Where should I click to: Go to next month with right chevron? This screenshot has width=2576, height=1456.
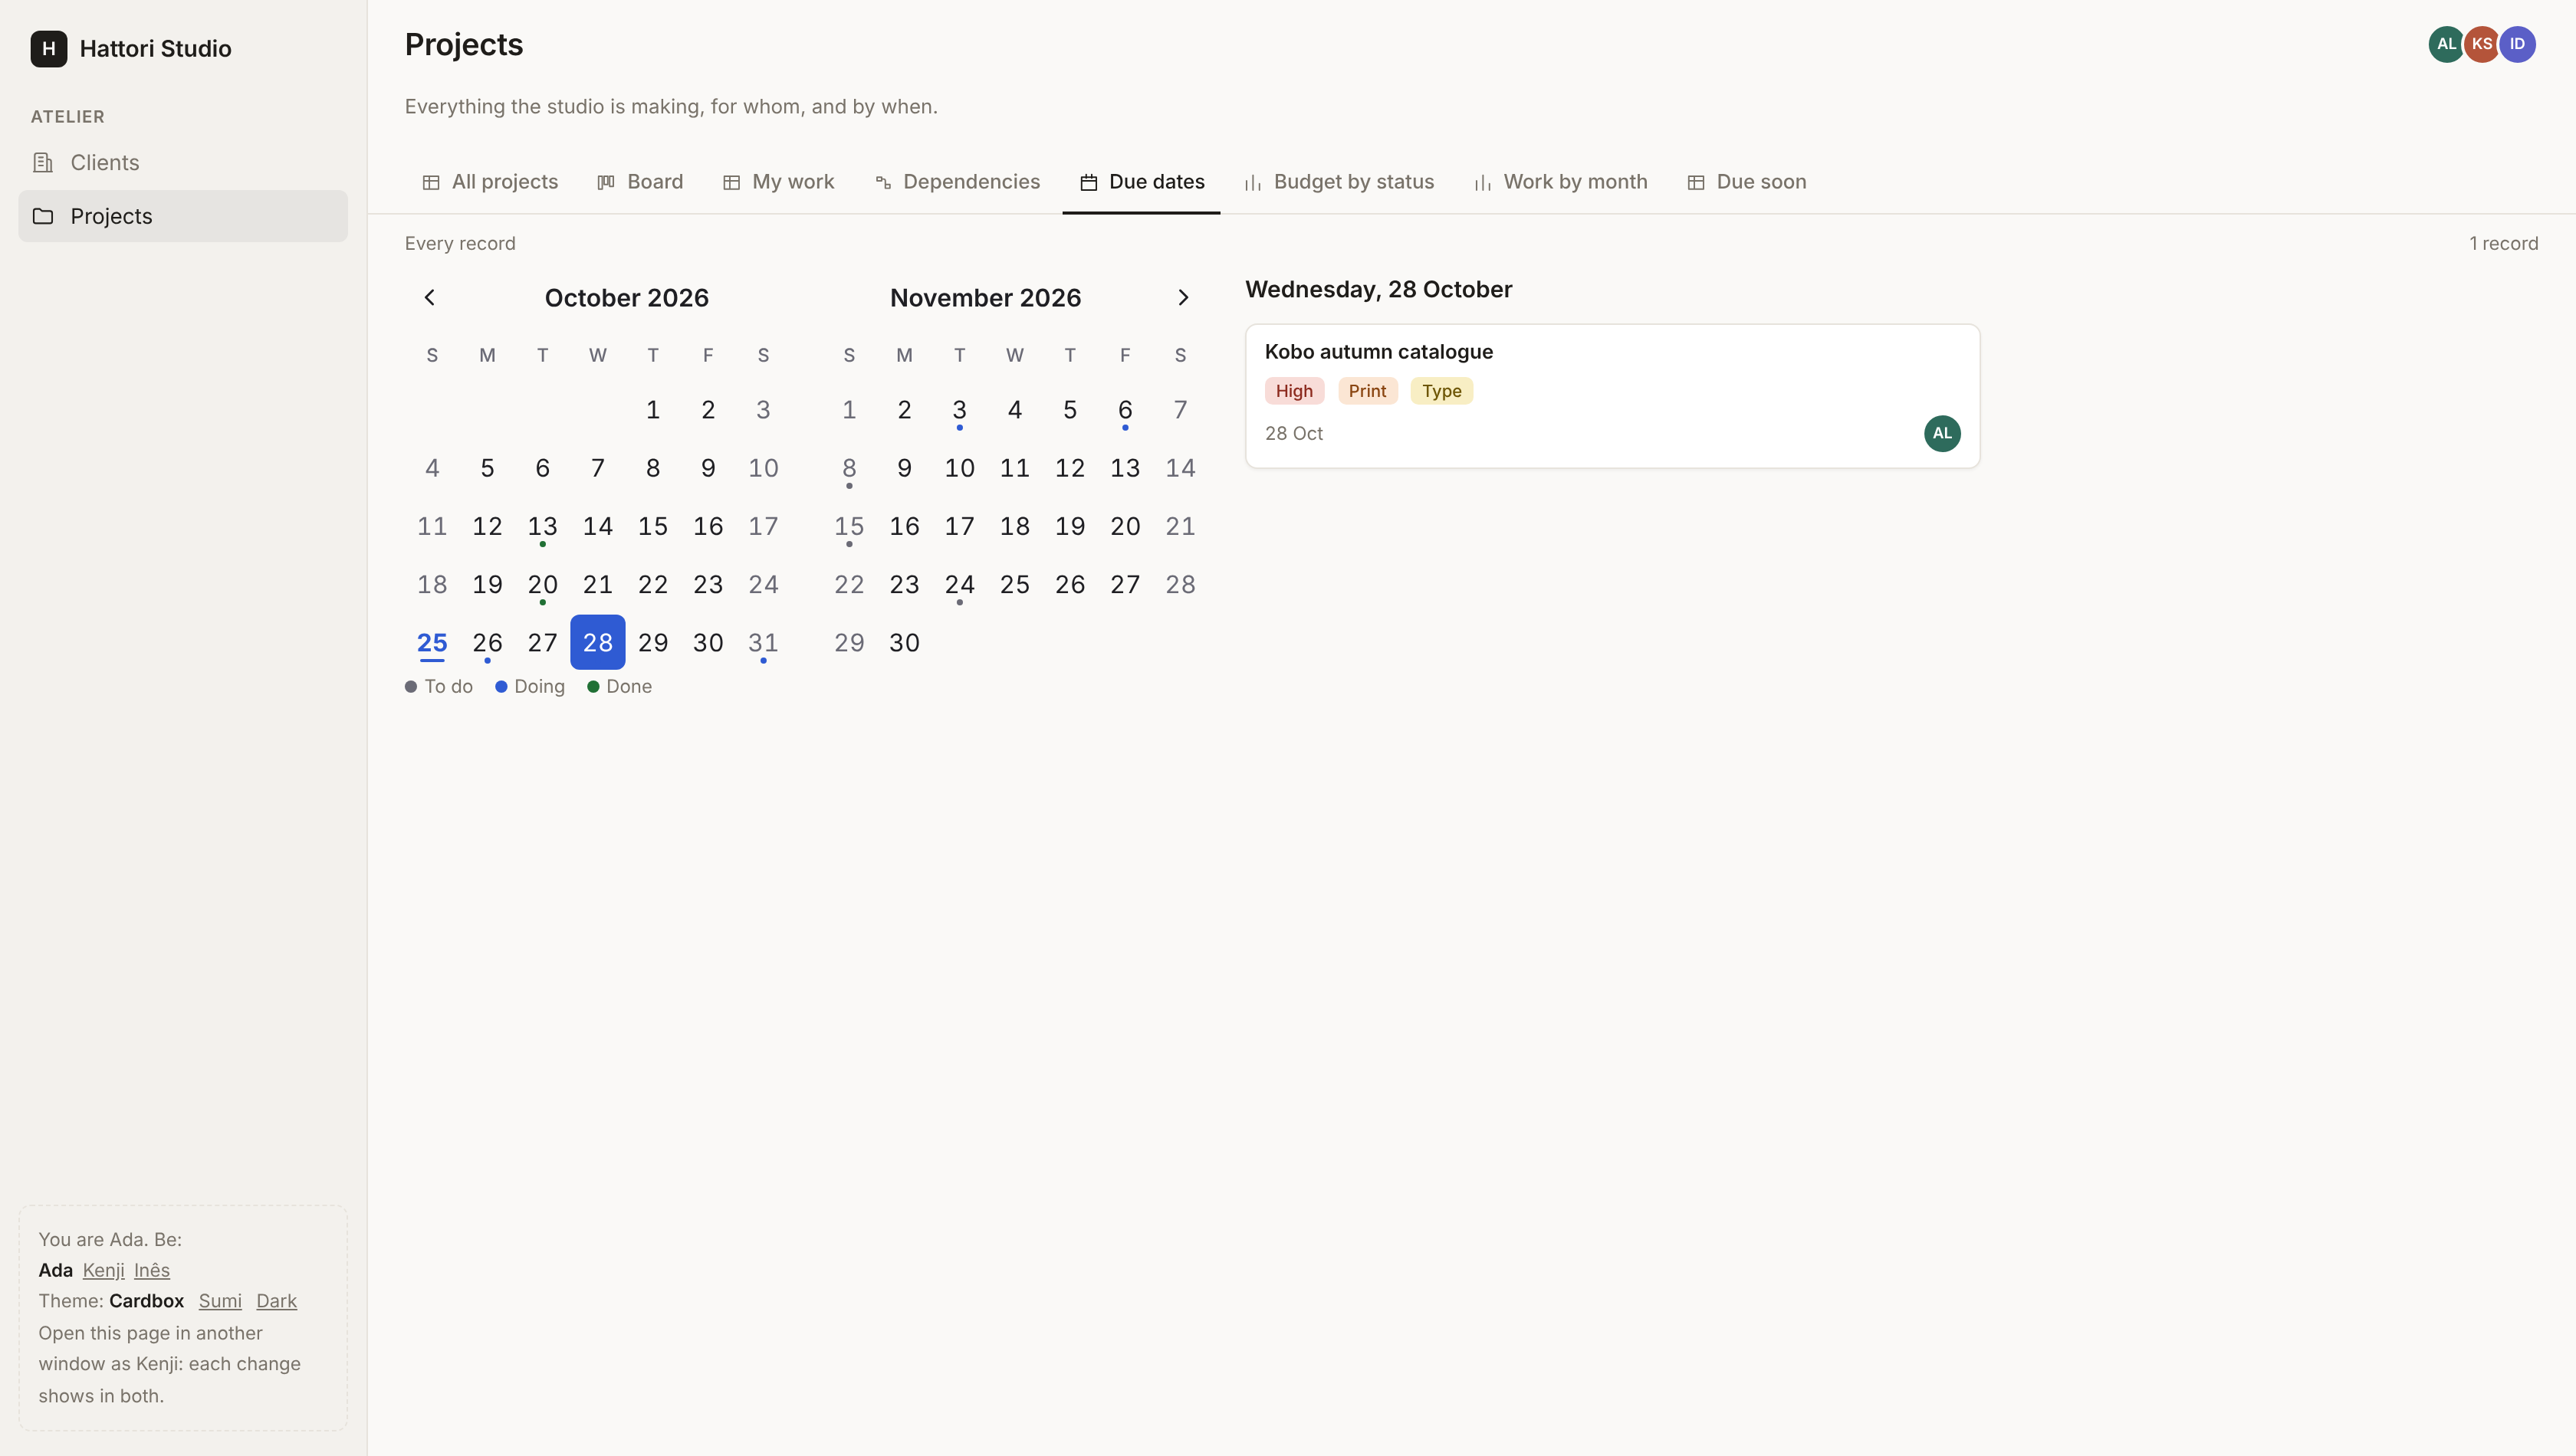pos(1182,297)
